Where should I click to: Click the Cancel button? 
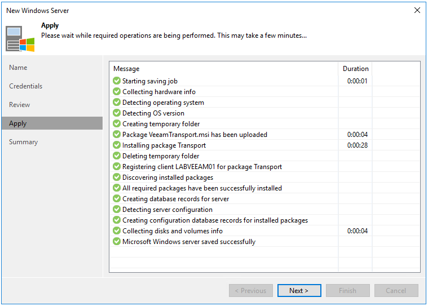pos(396,291)
